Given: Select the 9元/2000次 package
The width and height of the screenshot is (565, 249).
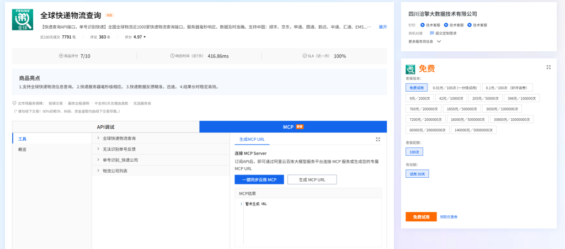Looking at the screenshot, I should [420, 98].
